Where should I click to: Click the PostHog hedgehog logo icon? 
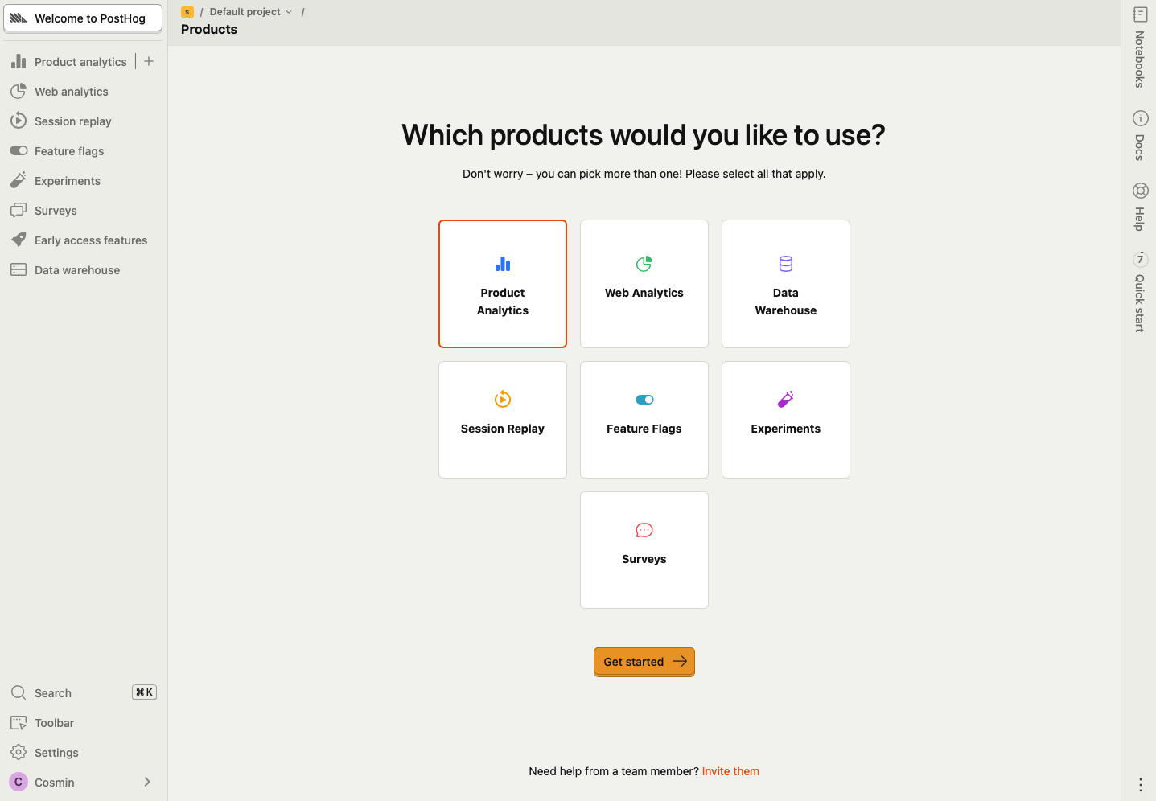point(19,18)
